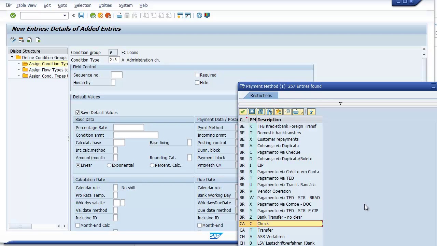The height and width of the screenshot is (246, 437).
Task: Select the Pagamento via Cheque row
Action: (281, 152)
